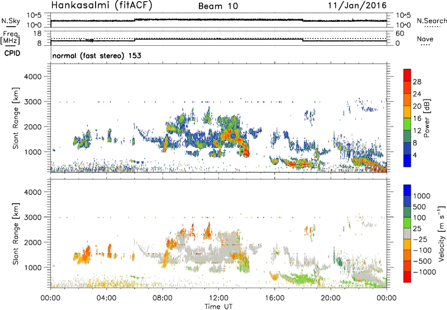Click the velocity panel "Slant Range [km]" label
Image resolution: width=447 pixels, height=310 pixels.
16,234
